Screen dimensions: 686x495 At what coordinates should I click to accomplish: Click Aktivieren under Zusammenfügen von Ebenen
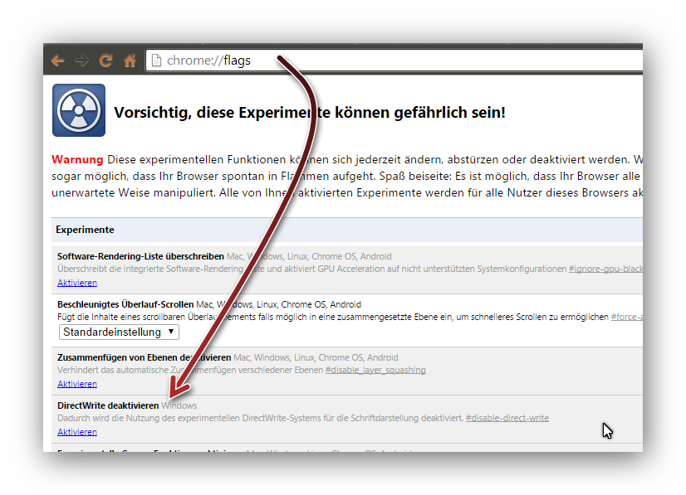click(x=77, y=384)
